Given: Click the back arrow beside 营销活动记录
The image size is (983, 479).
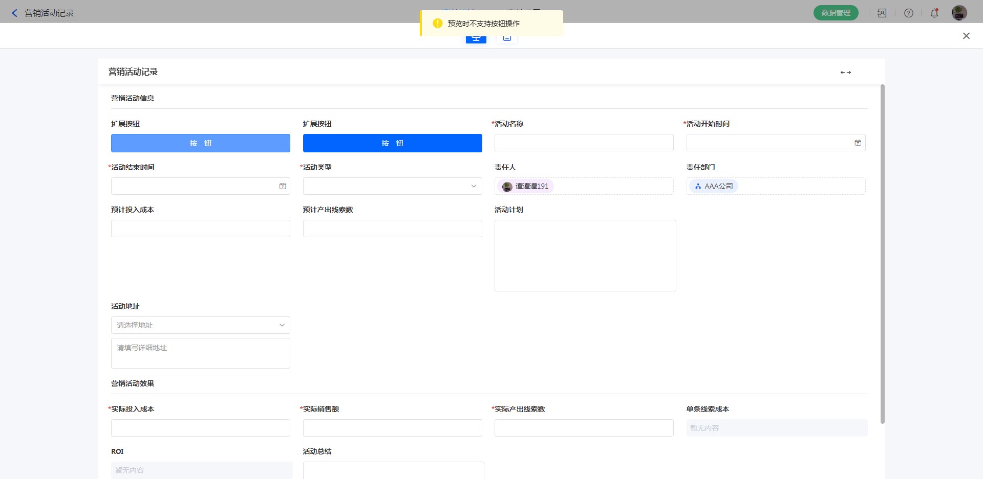Looking at the screenshot, I should [14, 13].
